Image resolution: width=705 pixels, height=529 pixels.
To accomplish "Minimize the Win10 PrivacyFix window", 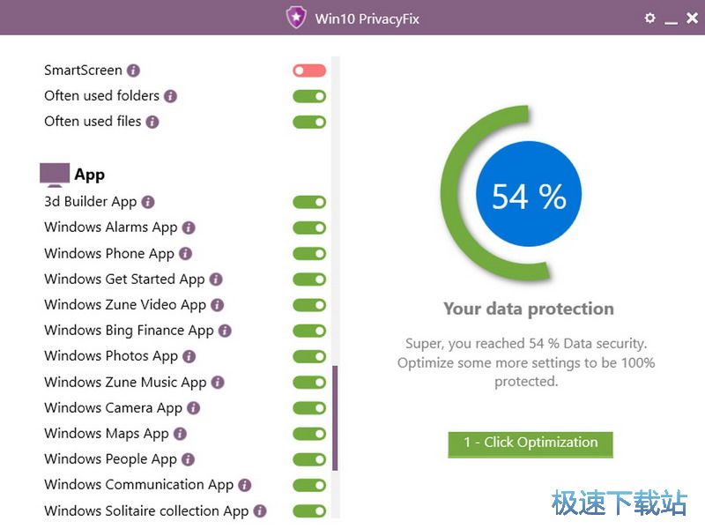I will [x=672, y=19].
